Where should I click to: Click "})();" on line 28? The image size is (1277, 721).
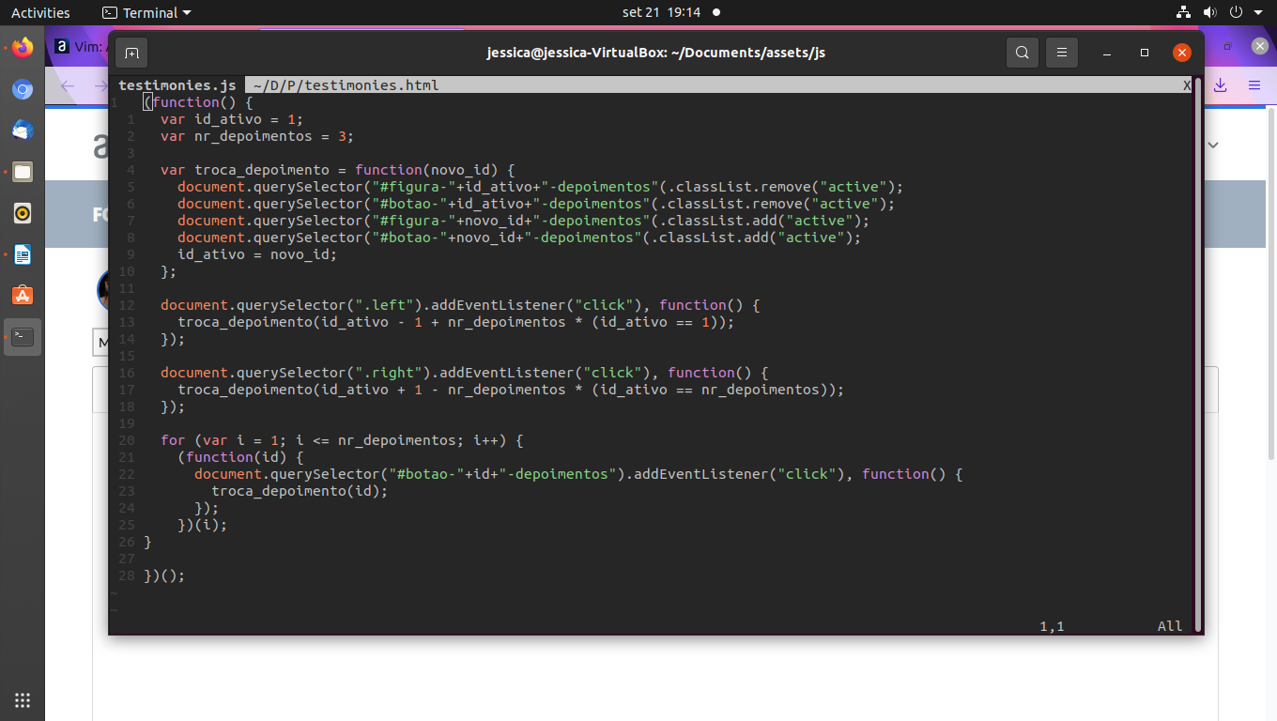tap(164, 575)
